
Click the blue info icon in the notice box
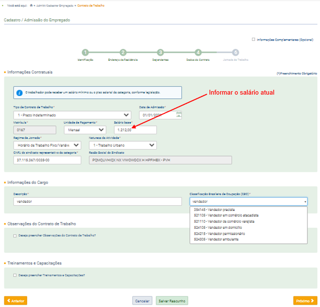click(19, 92)
